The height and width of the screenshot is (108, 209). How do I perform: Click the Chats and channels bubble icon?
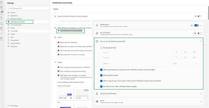9,19
